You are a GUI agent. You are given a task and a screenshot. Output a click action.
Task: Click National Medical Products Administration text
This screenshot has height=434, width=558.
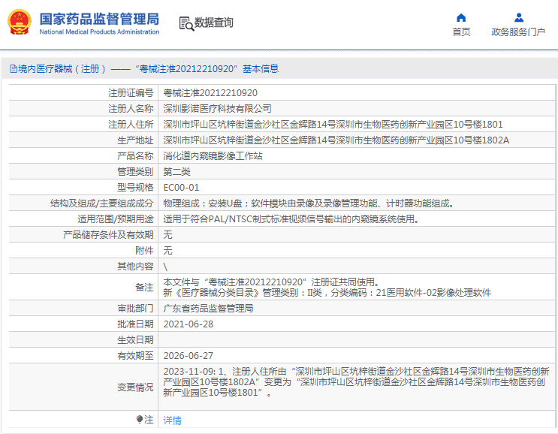tap(99, 32)
